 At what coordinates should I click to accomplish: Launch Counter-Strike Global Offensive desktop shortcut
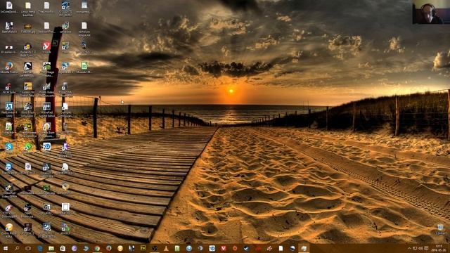(x=28, y=89)
